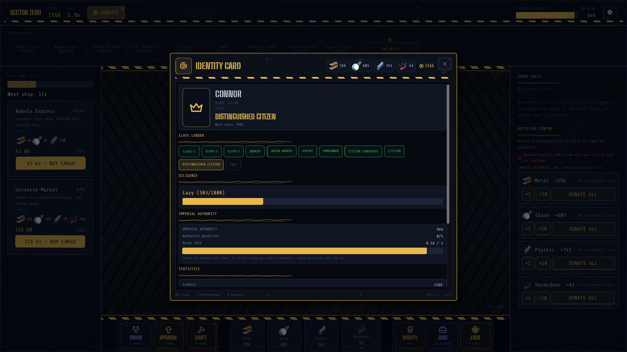Click the Imperial Authority bar in dialog
627x352 pixels.
pyautogui.click(x=313, y=251)
